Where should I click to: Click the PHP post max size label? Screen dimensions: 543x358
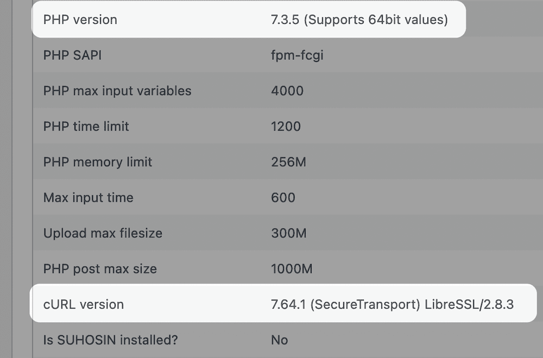click(x=100, y=269)
